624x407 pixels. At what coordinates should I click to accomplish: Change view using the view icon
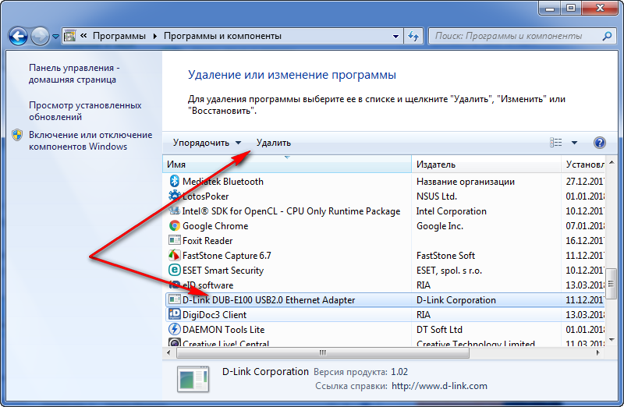point(556,143)
